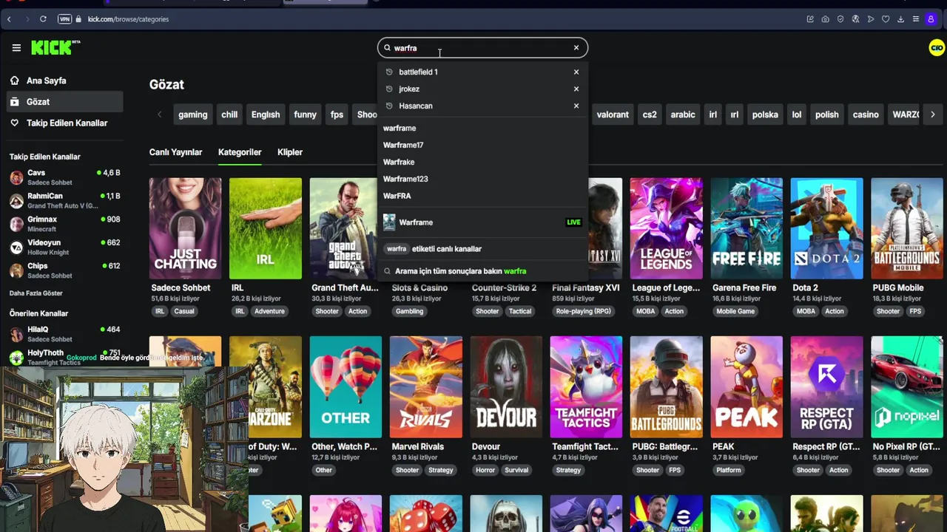The image size is (947, 532).
Task: Open live channels tagged warfra
Action: click(482, 249)
